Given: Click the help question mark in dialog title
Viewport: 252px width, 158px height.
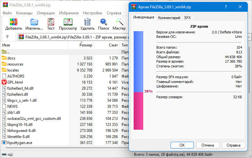Looking at the screenshot, I should point(226,7).
